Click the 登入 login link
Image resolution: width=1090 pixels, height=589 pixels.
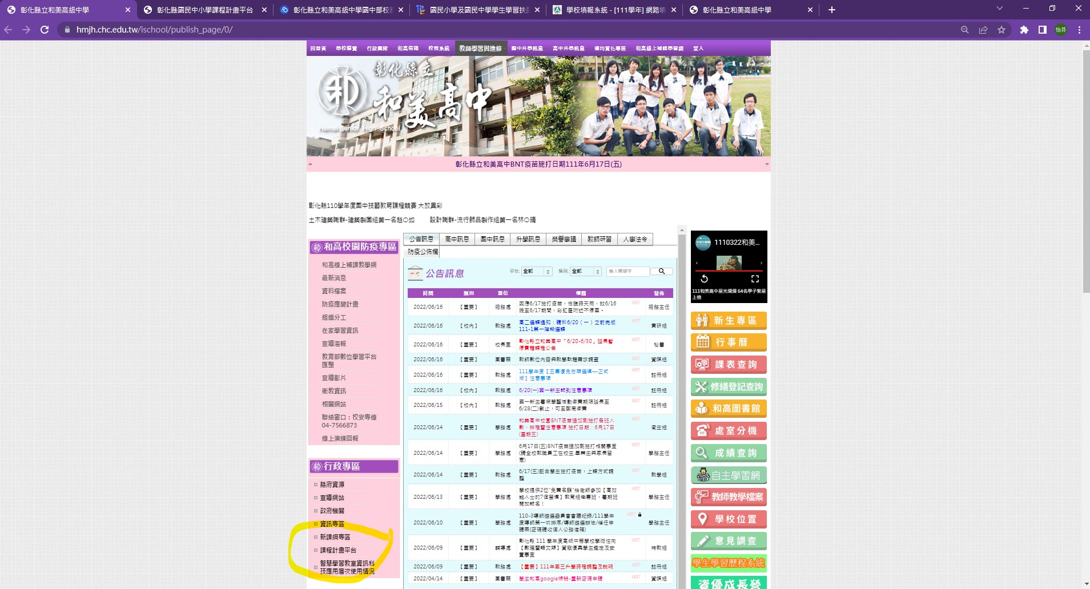(699, 49)
